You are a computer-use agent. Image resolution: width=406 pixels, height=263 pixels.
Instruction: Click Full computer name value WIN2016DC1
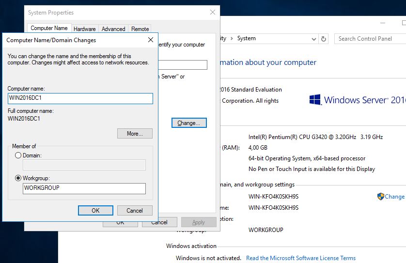[x=24, y=119]
